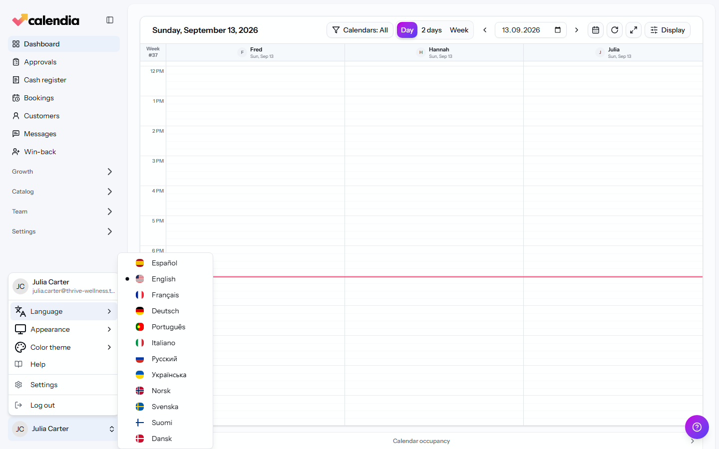Open Approvals in the sidebar
Screen dimensions: 719x449
(x=64, y=62)
